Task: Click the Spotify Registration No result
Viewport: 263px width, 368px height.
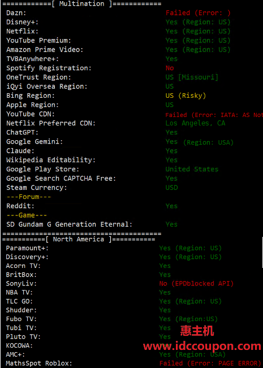Action: [170, 68]
